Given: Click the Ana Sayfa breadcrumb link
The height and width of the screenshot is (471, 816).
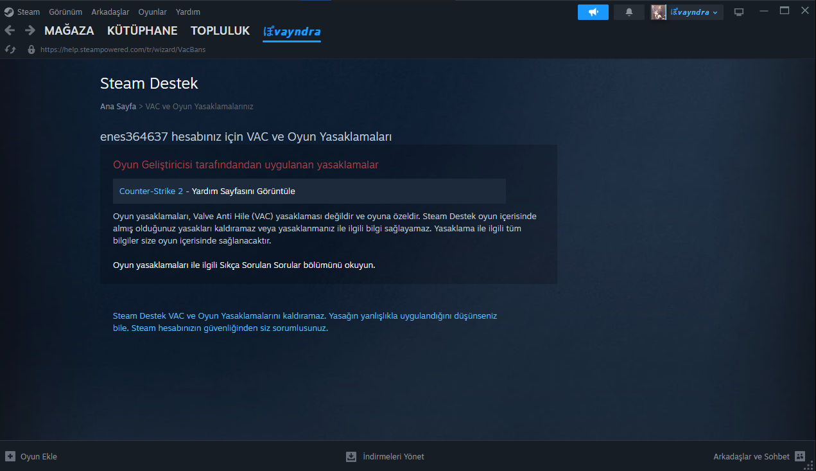Looking at the screenshot, I should pos(118,107).
